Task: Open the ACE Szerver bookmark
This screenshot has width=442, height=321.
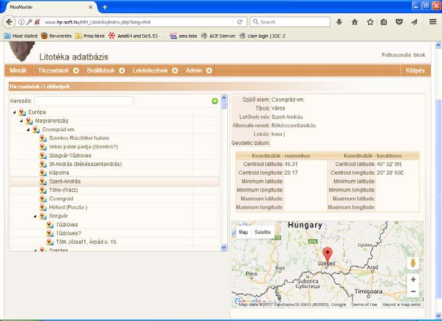Action: [x=218, y=36]
